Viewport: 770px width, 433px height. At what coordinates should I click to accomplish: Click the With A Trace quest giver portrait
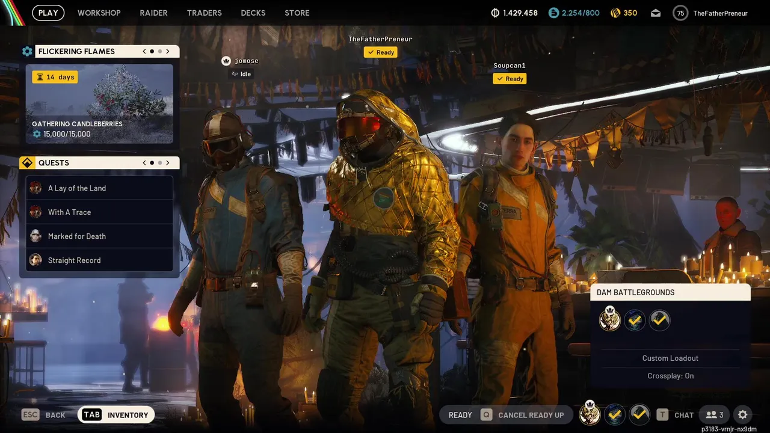tap(35, 212)
